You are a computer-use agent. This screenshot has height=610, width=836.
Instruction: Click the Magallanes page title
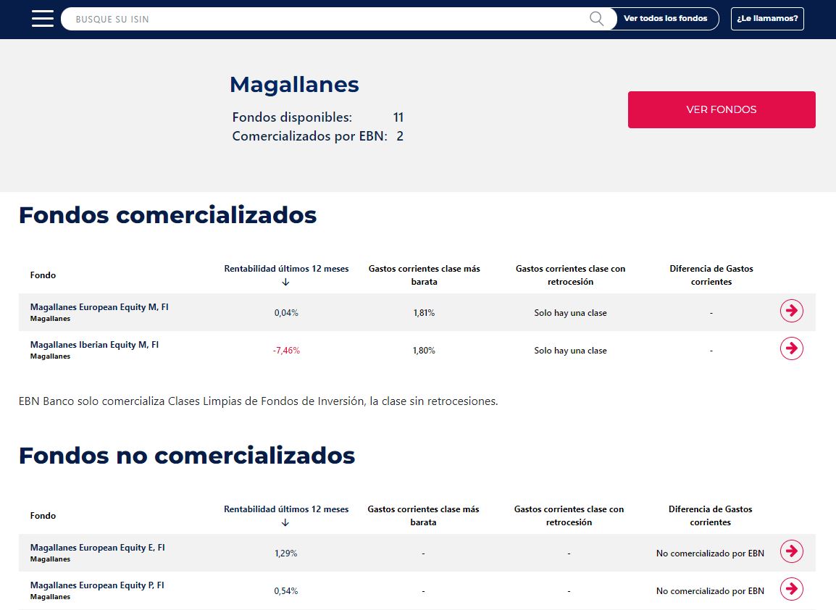coord(294,84)
